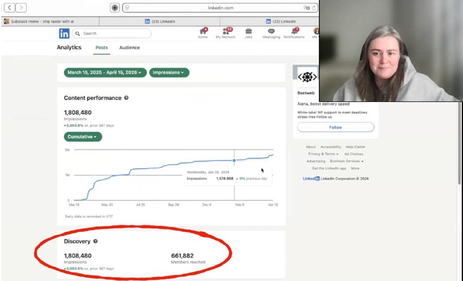Image resolution: width=463 pixels, height=281 pixels.
Task: Show Content performance help info icon
Action: [126, 98]
